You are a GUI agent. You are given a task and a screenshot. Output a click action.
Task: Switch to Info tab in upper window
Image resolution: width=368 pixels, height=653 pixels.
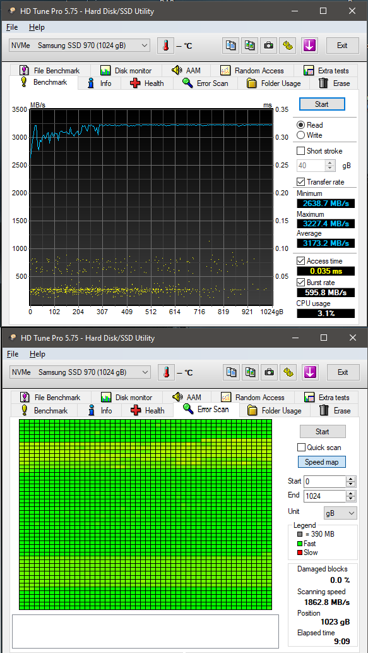pos(100,83)
